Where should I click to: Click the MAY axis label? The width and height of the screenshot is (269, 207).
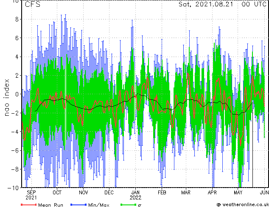pos(238,193)
